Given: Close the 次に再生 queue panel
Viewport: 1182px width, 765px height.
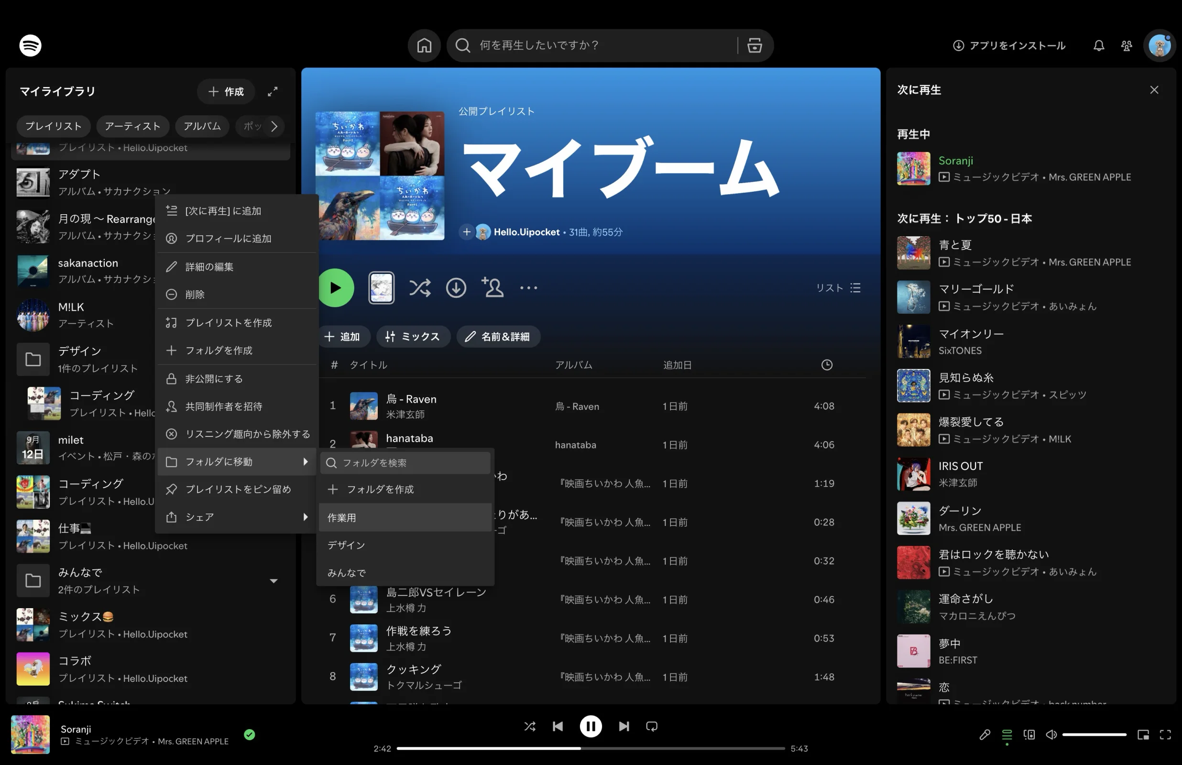Looking at the screenshot, I should coord(1154,90).
